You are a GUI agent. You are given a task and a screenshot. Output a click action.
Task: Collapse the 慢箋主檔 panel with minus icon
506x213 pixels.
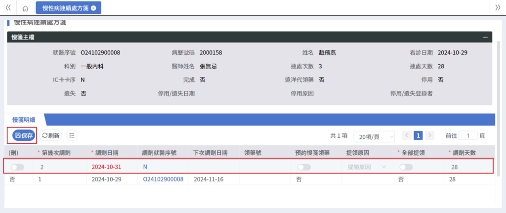[485, 38]
